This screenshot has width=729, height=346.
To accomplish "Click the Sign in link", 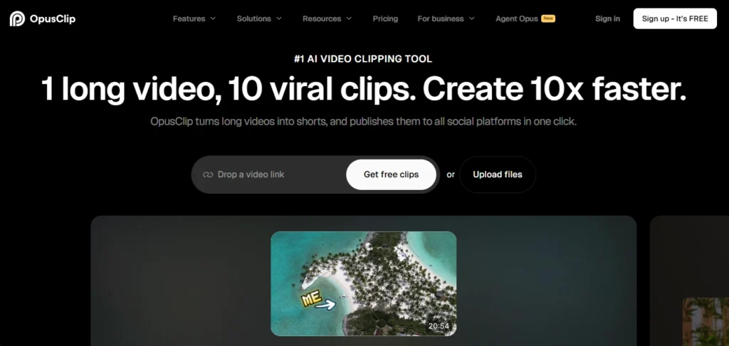I will (607, 19).
